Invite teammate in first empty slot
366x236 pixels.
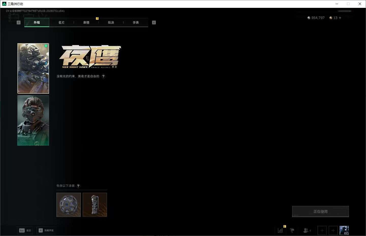coord(322,230)
